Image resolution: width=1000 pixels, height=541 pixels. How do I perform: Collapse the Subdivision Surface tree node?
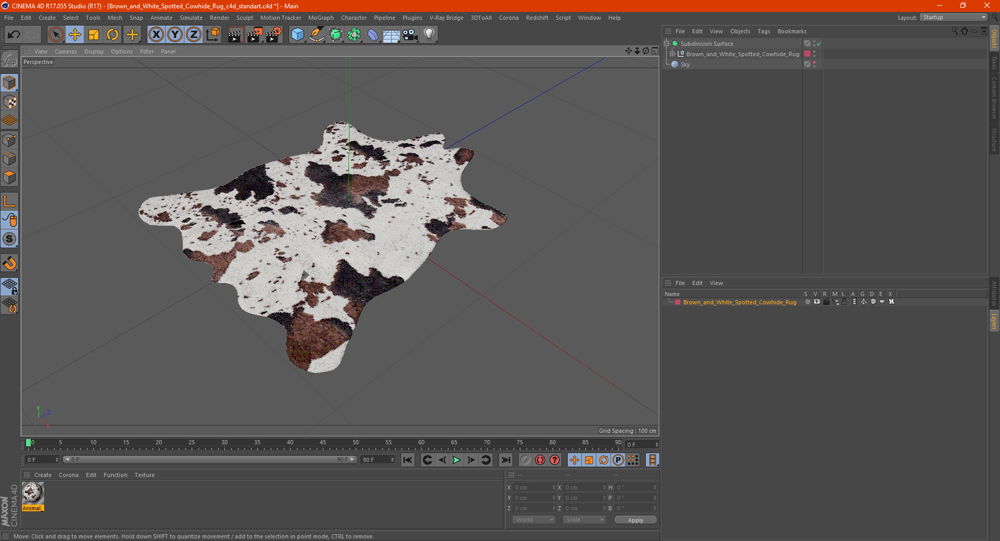(x=666, y=44)
